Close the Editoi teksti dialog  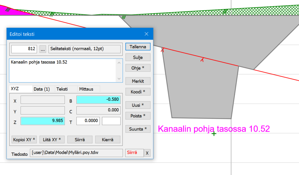pyautogui.click(x=147, y=34)
